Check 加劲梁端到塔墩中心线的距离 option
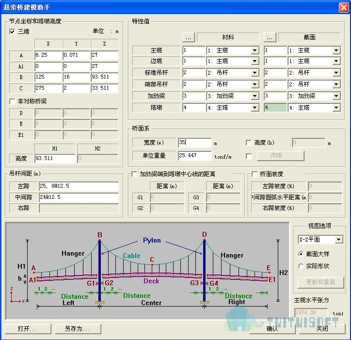Viewport: 351px width, 340px height. pyautogui.click(x=135, y=174)
